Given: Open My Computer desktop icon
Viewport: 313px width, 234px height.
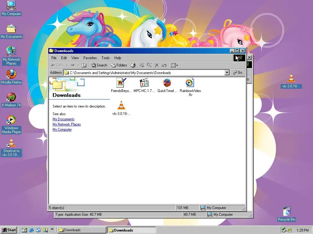Looking at the screenshot, I should point(11,8).
